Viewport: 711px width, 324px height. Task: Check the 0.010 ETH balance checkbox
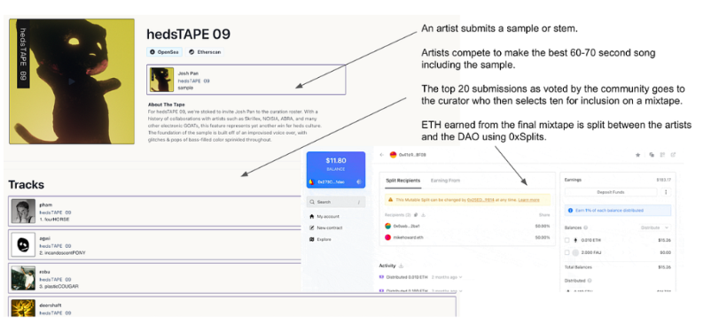click(566, 240)
